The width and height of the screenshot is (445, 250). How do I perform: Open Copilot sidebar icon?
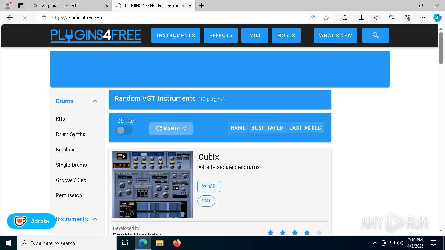(437, 18)
